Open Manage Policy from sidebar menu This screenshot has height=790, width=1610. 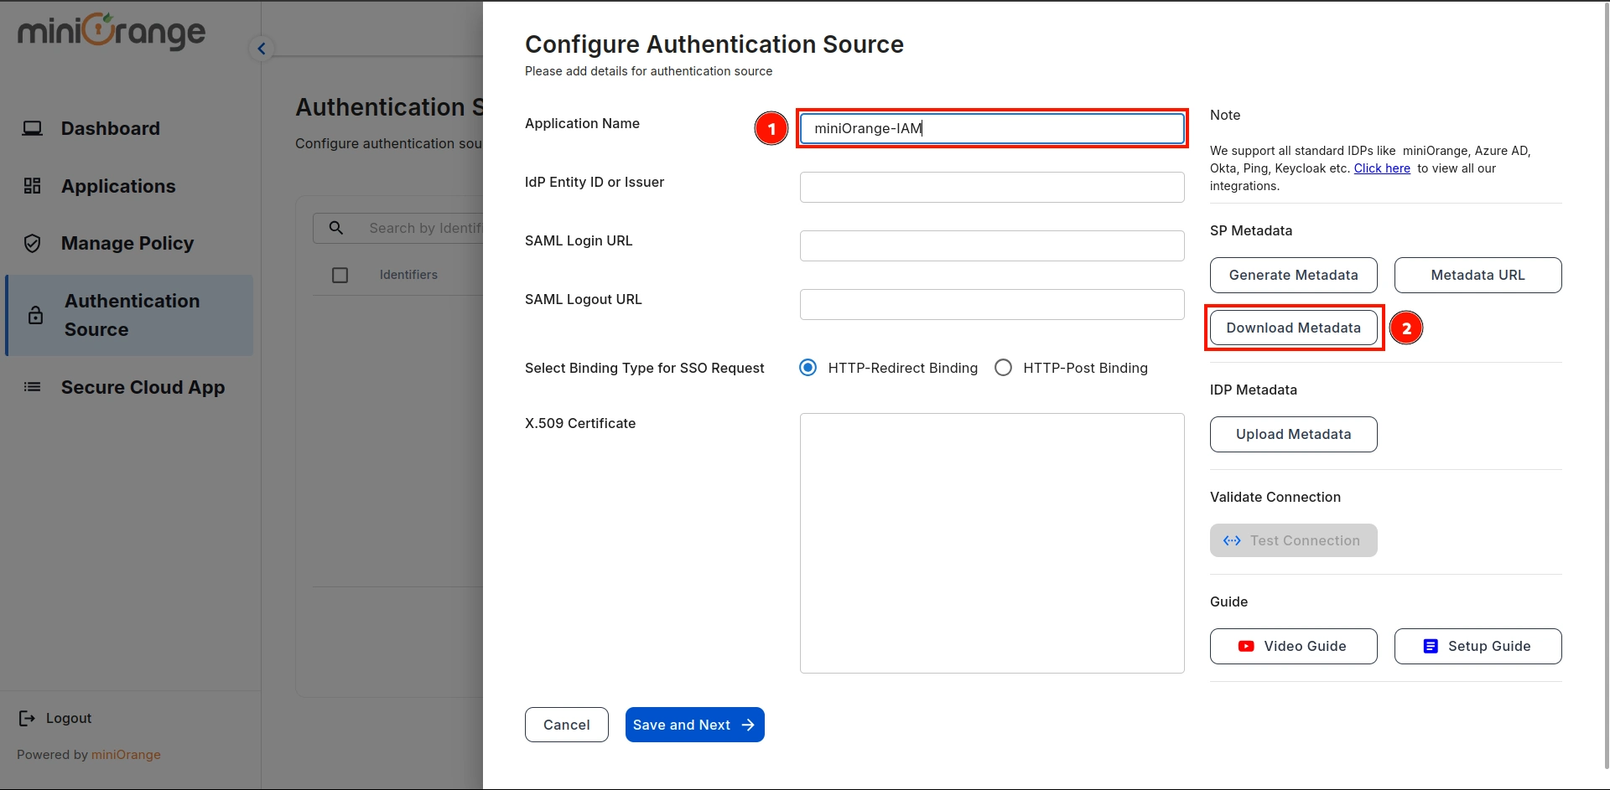pyautogui.click(x=127, y=243)
